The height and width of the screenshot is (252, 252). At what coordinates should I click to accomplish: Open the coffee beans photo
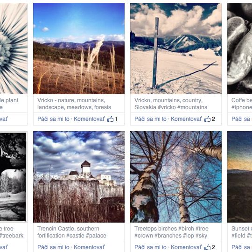tap(239, 49)
